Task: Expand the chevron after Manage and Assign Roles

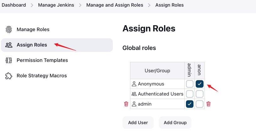Action: point(149,5)
